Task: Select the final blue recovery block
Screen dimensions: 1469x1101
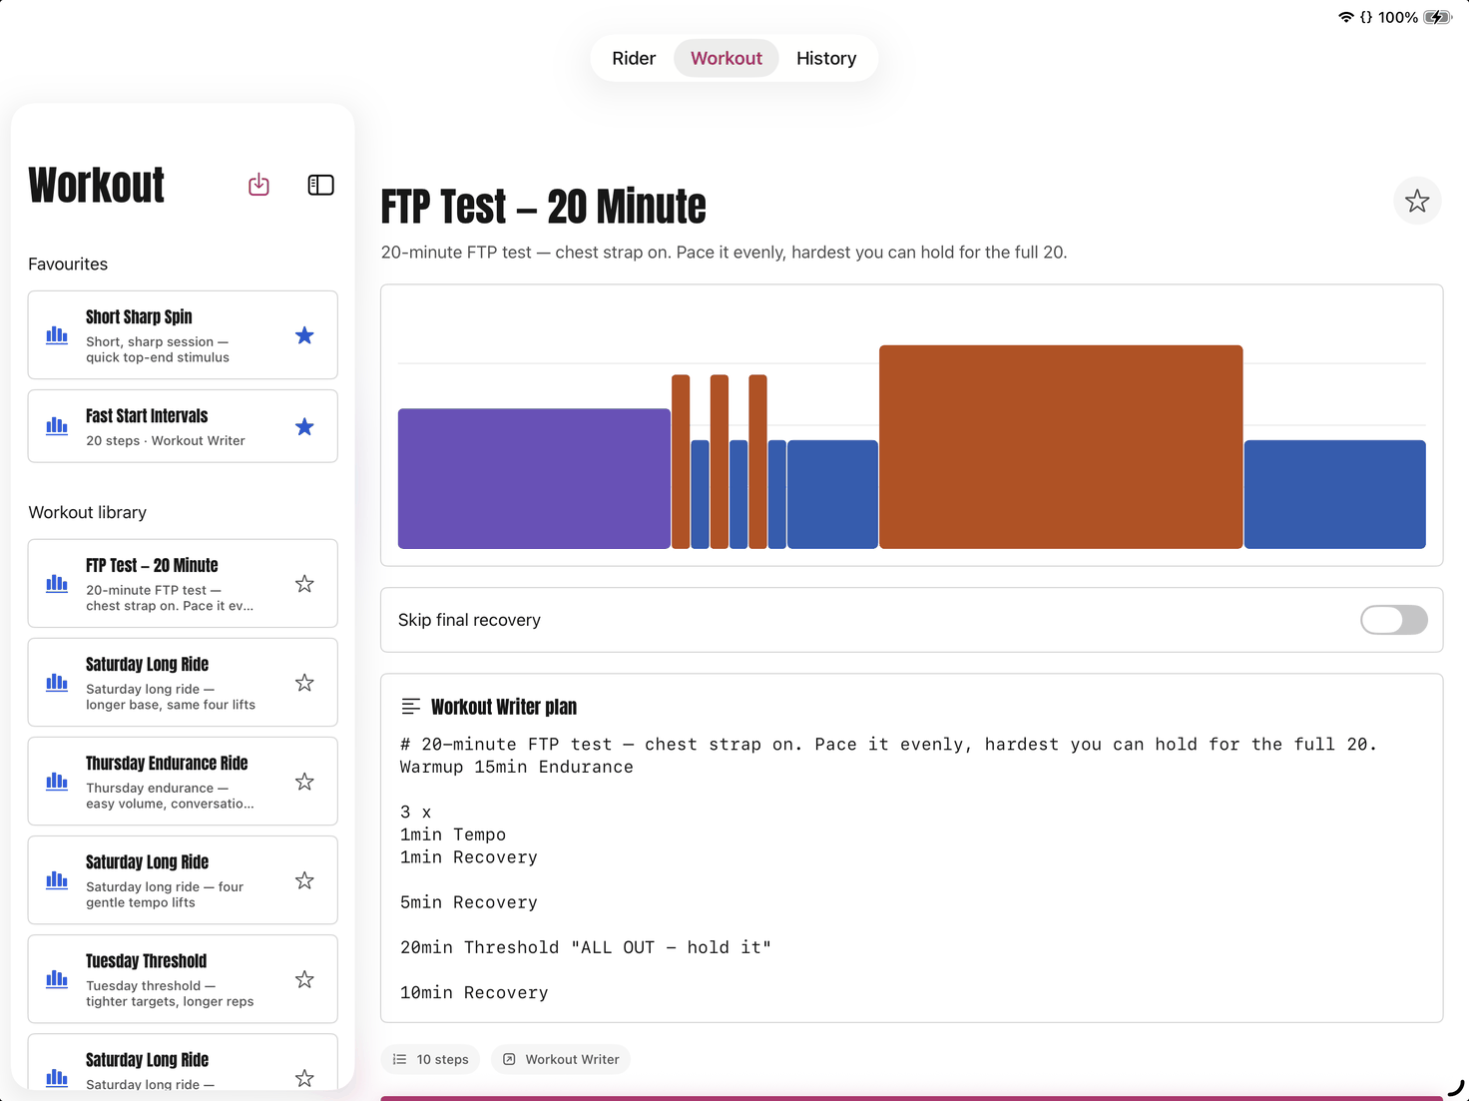Action: pos(1334,494)
